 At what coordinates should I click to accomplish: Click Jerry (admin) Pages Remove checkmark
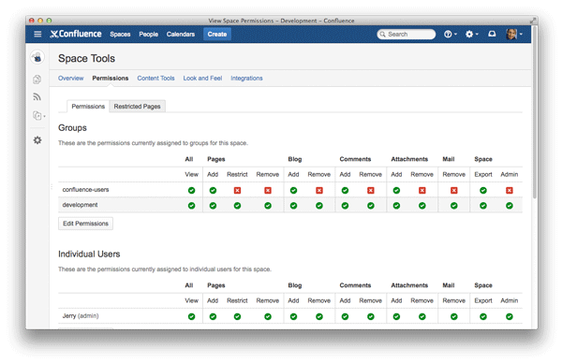tap(268, 316)
